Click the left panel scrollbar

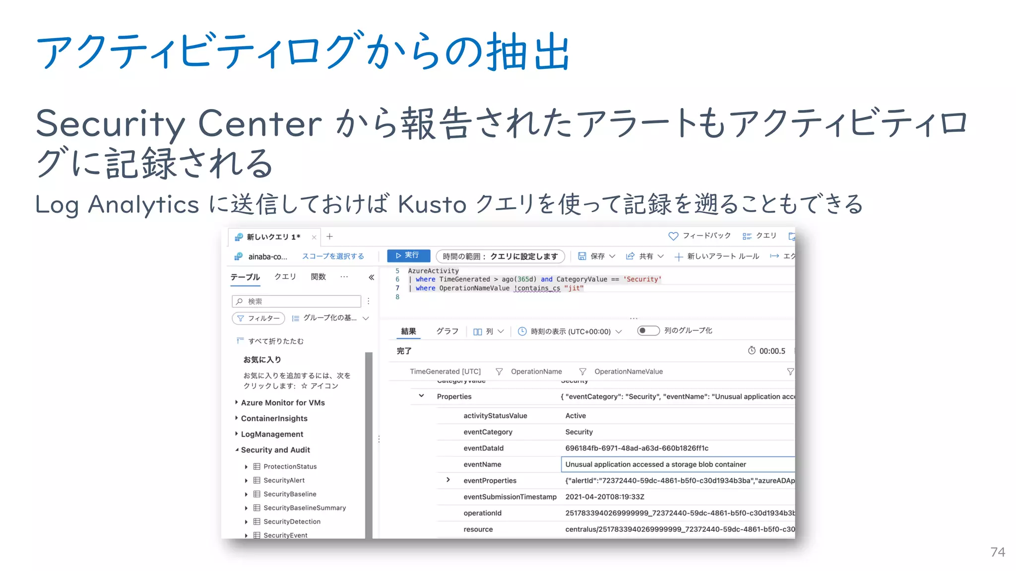369,445
